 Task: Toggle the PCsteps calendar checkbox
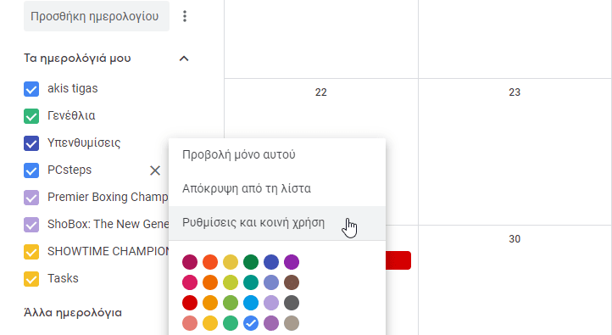tap(31, 170)
